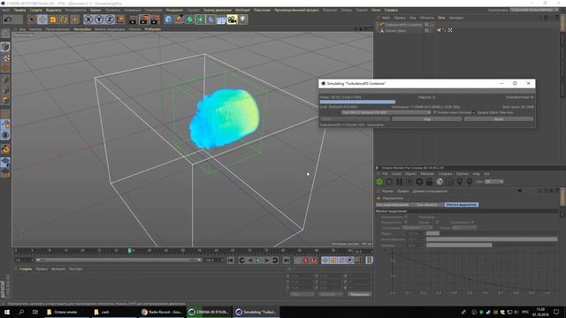Toggle 'Update Editor Timeline' checkbox

pos(474,112)
